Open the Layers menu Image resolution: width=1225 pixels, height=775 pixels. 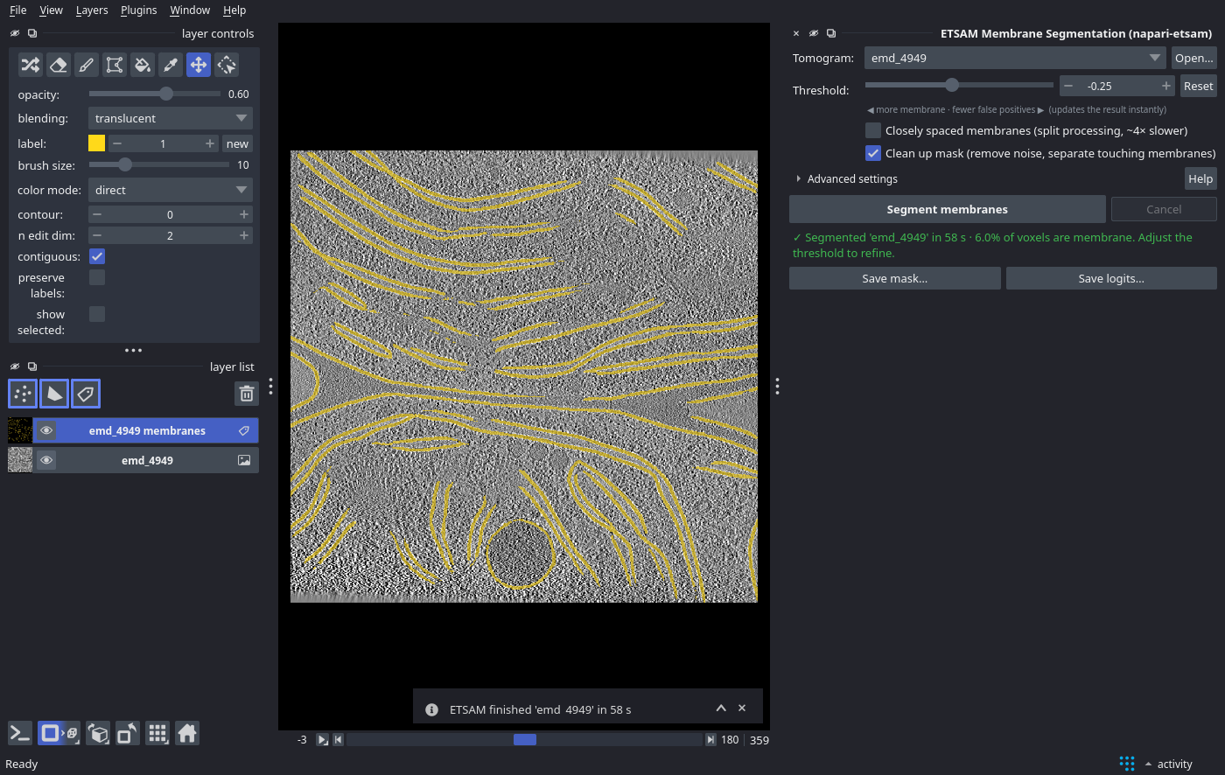click(92, 10)
